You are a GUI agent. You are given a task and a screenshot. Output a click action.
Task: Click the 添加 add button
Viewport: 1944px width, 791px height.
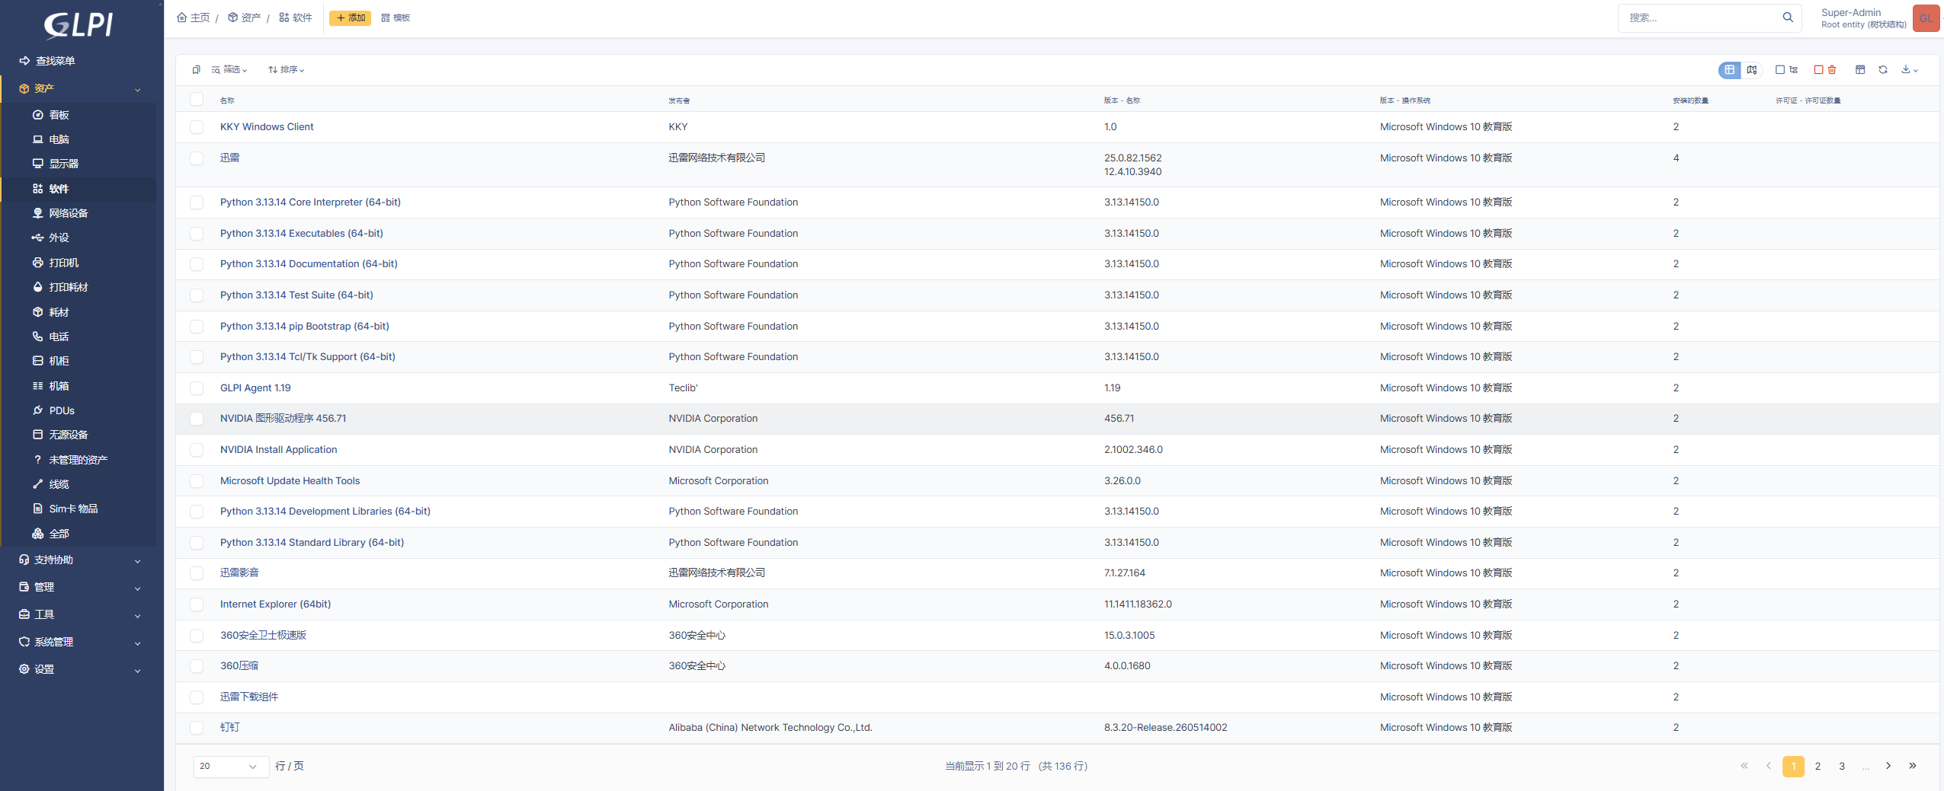coord(351,18)
